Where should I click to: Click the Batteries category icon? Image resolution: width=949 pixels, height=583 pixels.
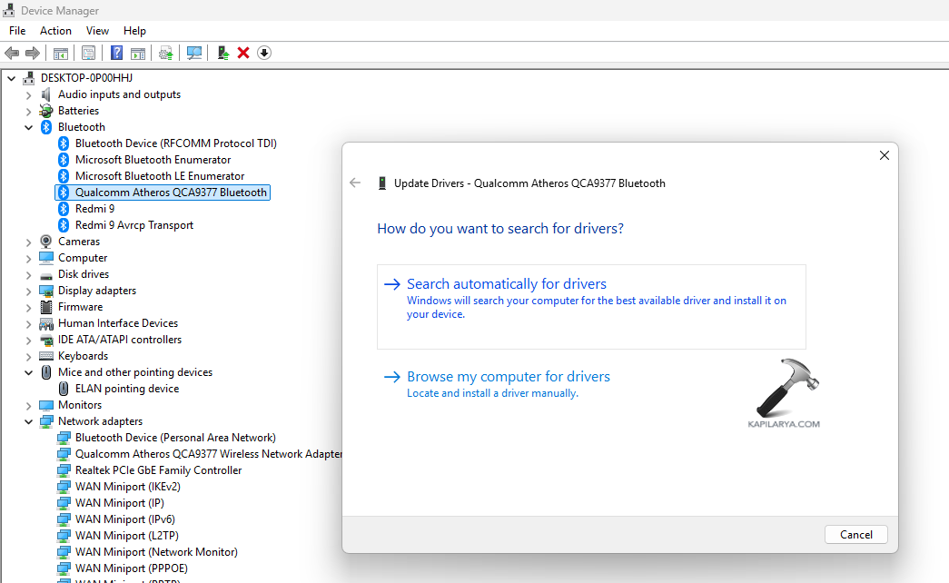(46, 111)
